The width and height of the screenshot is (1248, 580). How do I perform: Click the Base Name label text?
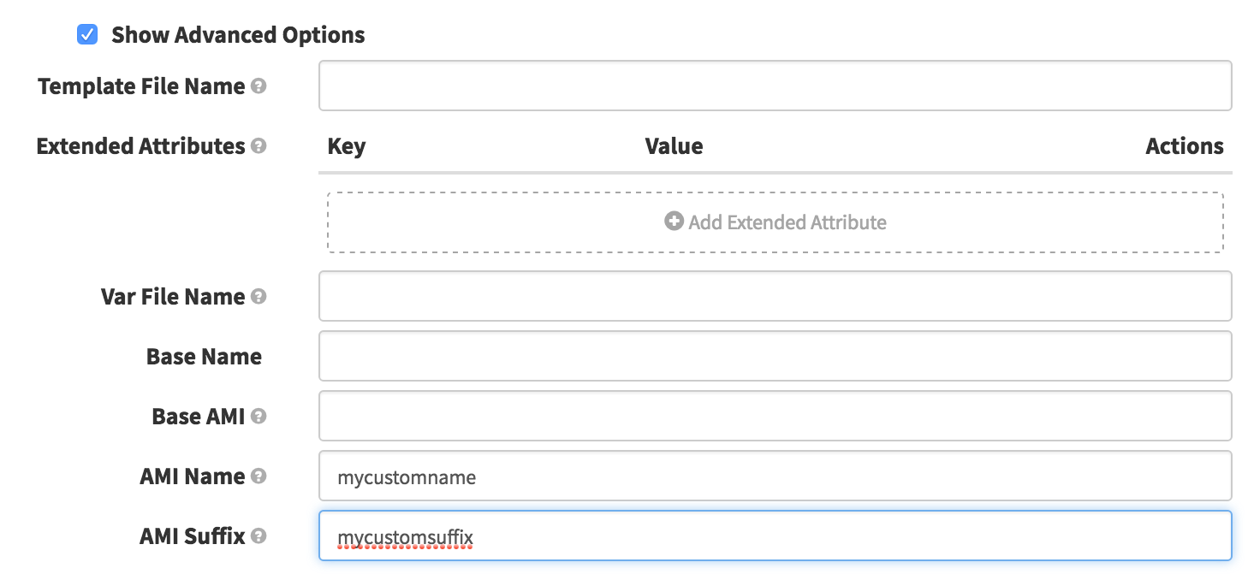point(204,357)
